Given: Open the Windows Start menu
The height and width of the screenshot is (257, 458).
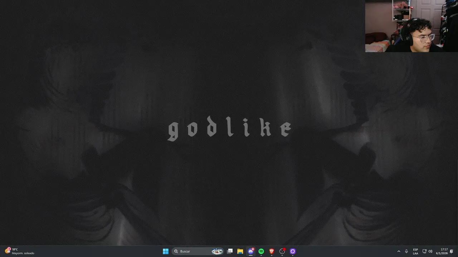Looking at the screenshot, I should tap(166, 251).
